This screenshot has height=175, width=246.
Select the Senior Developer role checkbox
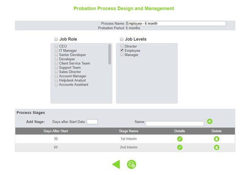click(56, 54)
